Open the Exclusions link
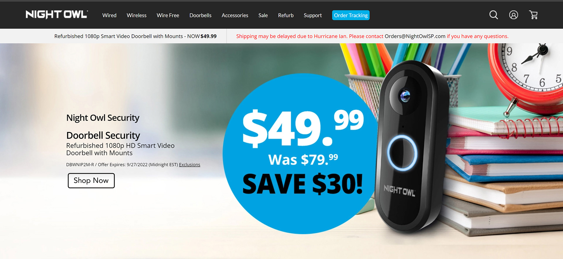The image size is (563, 259). [189, 165]
